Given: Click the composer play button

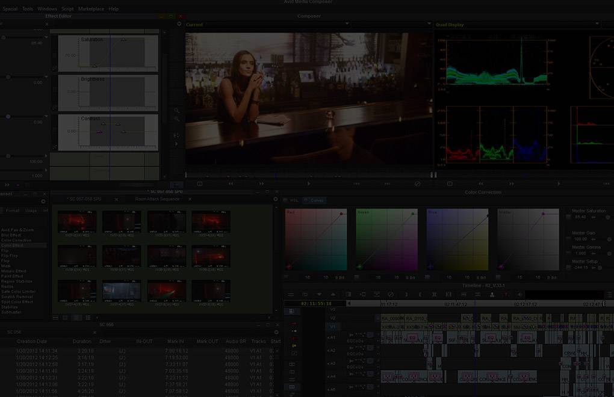Looking at the screenshot, I should [309, 184].
